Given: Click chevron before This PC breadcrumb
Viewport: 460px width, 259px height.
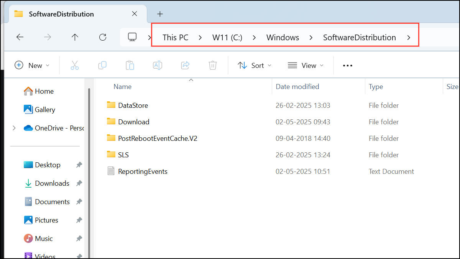Looking at the screenshot, I should click(149, 38).
